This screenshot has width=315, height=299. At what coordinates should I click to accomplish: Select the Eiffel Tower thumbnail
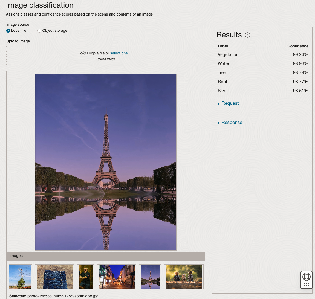pos(150,277)
